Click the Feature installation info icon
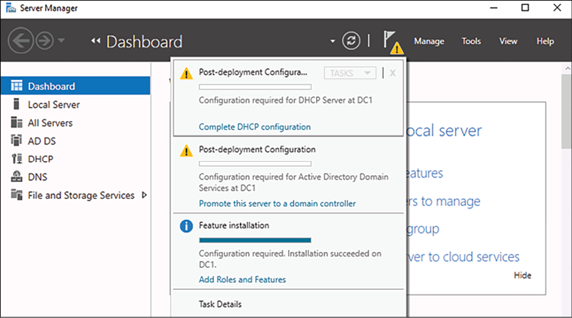This screenshot has width=572, height=318. (186, 226)
